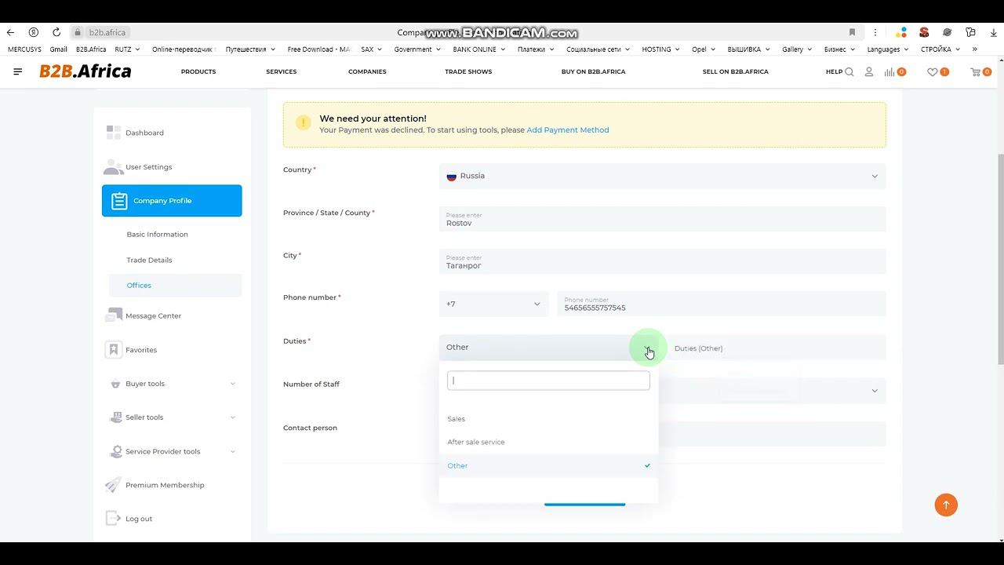
Task: Open the Gmail bookmark
Action: (x=59, y=49)
